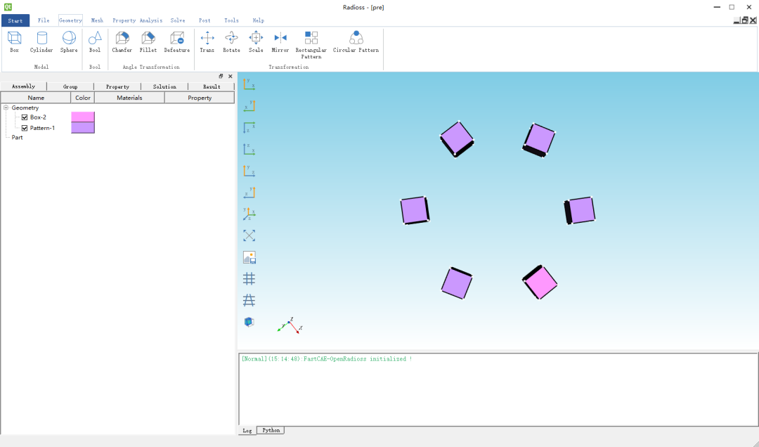The image size is (759, 447).
Task: Select the Chamfer tool
Action: tap(122, 42)
